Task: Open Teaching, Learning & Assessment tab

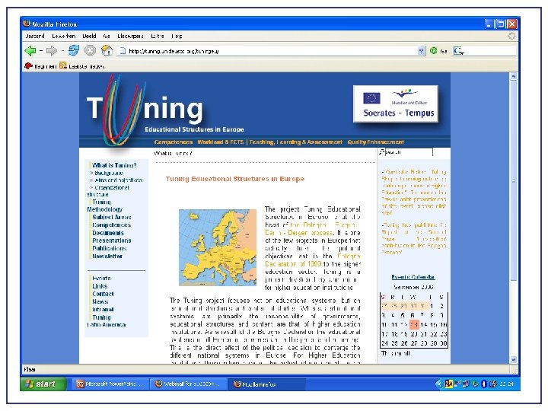Action: [x=295, y=142]
